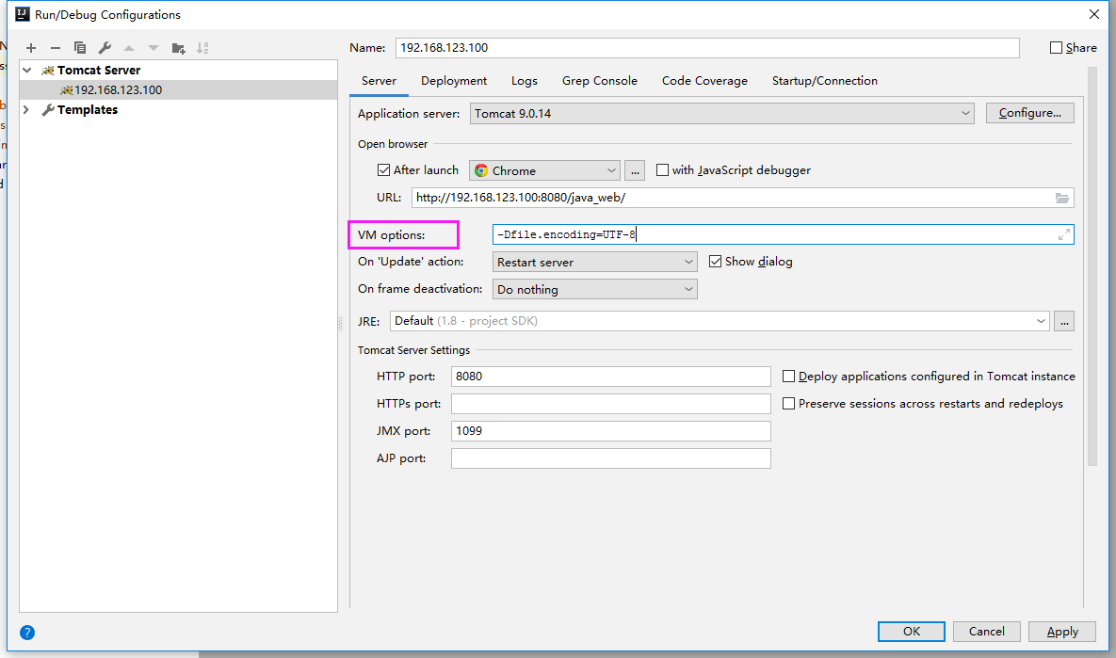
Task: Expand the Templates tree node
Action: (x=25, y=109)
